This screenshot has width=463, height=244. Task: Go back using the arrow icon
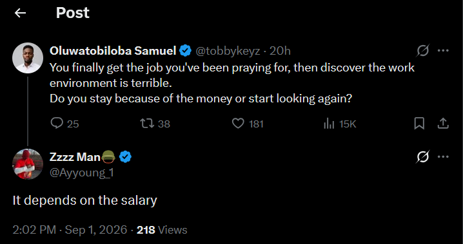click(20, 13)
